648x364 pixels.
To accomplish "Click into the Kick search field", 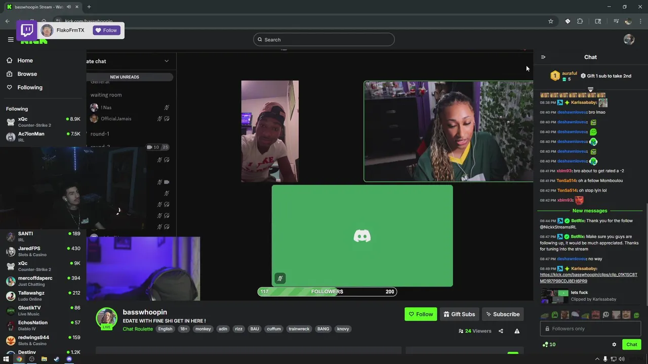I will coord(323,39).
